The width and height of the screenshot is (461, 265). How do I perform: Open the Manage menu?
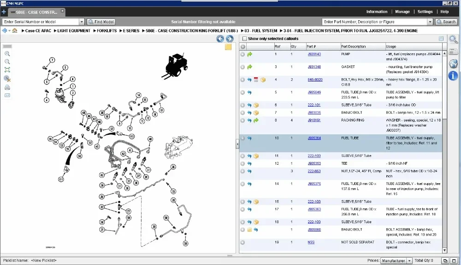tap(402, 12)
